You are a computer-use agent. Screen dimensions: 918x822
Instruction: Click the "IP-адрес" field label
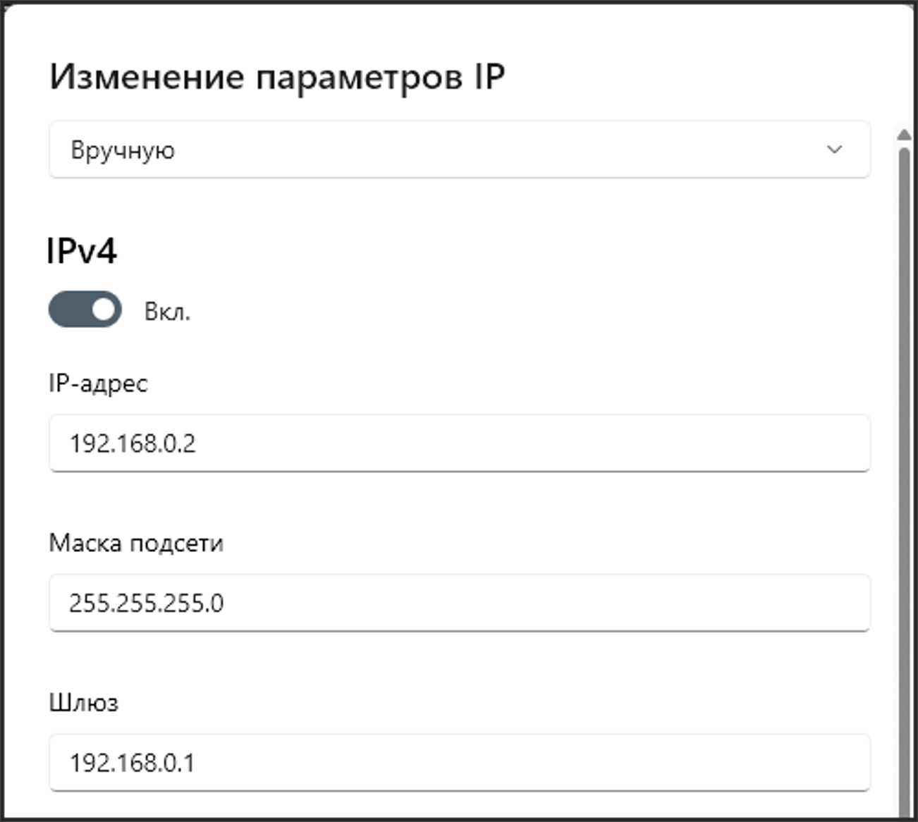click(98, 384)
